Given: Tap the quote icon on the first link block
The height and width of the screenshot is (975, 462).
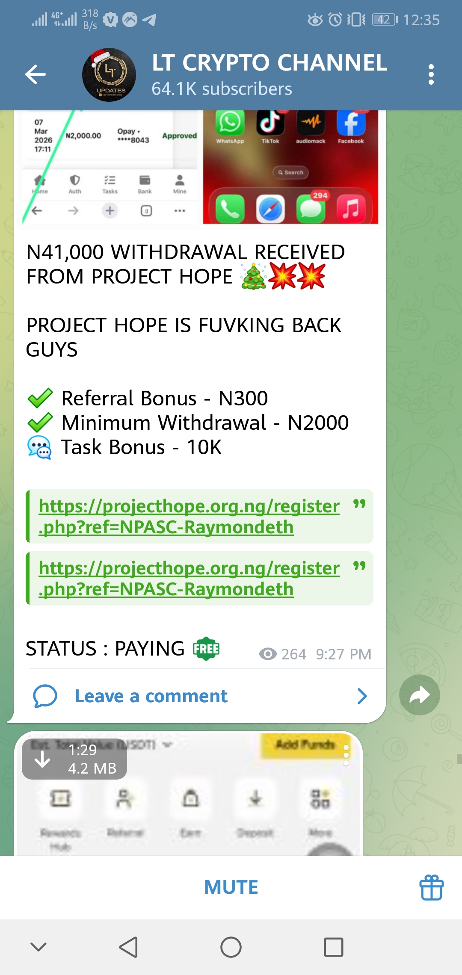Looking at the screenshot, I should [x=359, y=504].
